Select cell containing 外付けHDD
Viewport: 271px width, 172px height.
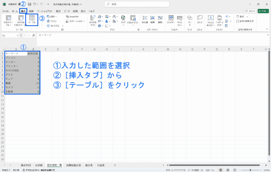pos(16,70)
